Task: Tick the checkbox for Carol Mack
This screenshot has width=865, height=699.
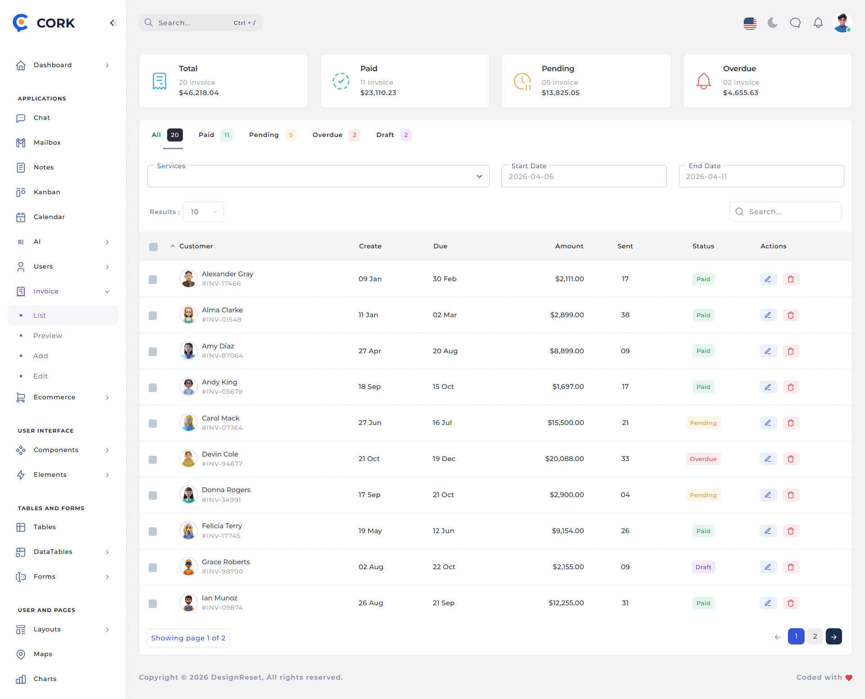Action: (x=153, y=424)
